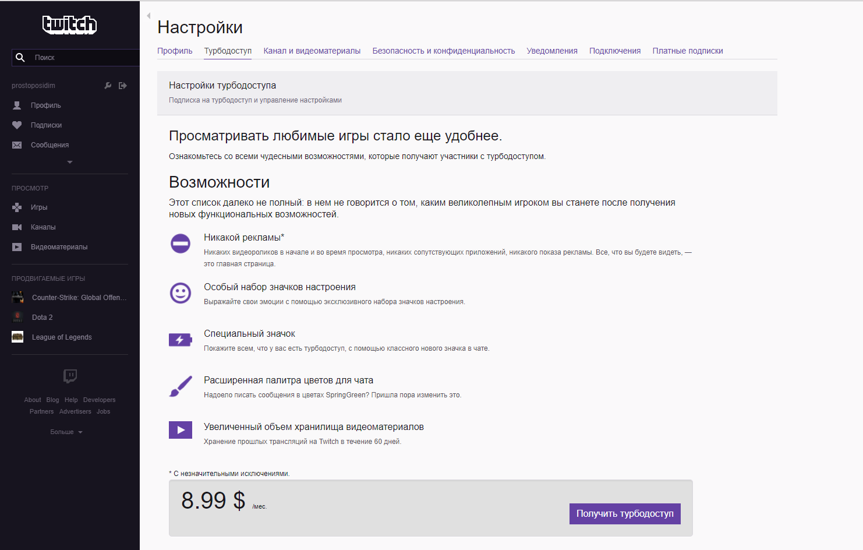Click the turbo battery badge icon
This screenshot has width=863, height=550.
[x=181, y=340]
